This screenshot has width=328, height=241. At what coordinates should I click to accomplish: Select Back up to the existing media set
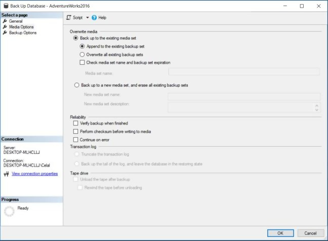click(75, 38)
